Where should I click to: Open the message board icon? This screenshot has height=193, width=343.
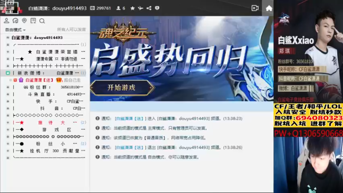click(33, 21)
